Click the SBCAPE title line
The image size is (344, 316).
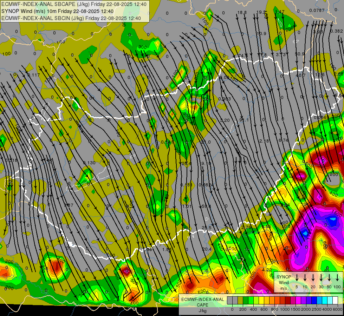pyautogui.click(x=74, y=4)
